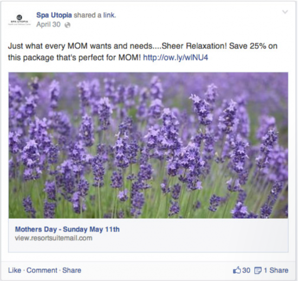Screen dimensions: 298x281
Task: Share the post using the bottom-left Share link
Action: [x=72, y=270]
